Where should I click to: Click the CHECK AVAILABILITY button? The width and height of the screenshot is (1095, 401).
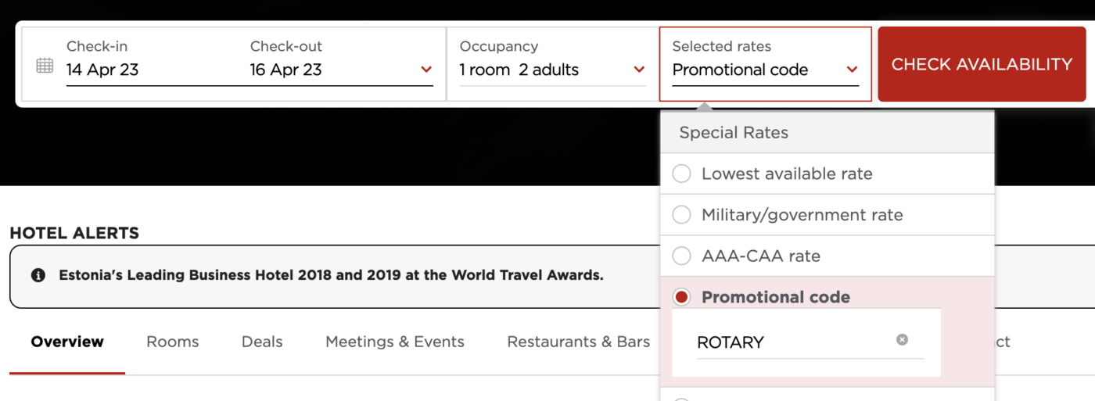point(982,64)
